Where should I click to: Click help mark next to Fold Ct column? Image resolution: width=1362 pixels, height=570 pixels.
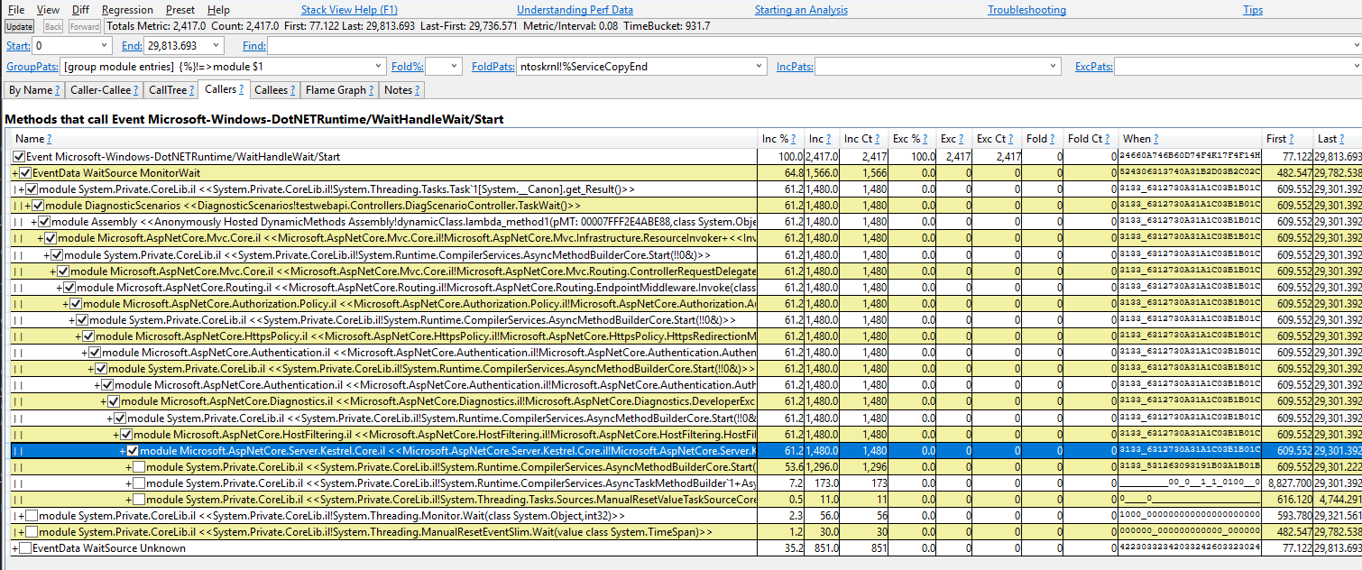[x=1109, y=139]
